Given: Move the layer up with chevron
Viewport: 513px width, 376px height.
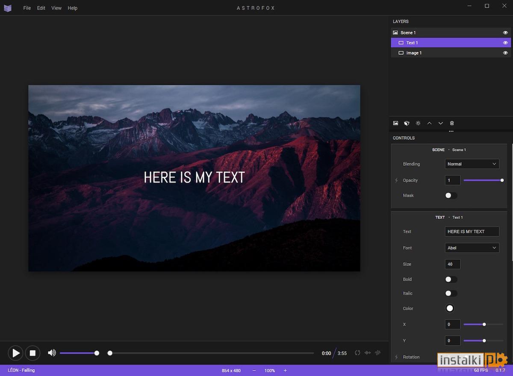Looking at the screenshot, I should point(429,123).
